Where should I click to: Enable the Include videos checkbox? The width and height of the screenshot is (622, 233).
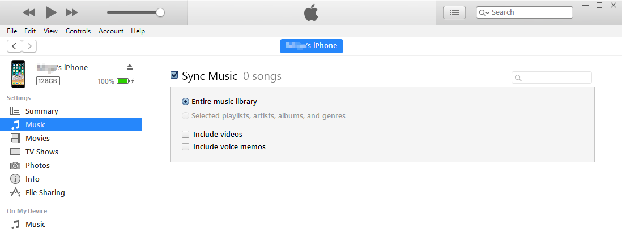pyautogui.click(x=185, y=135)
